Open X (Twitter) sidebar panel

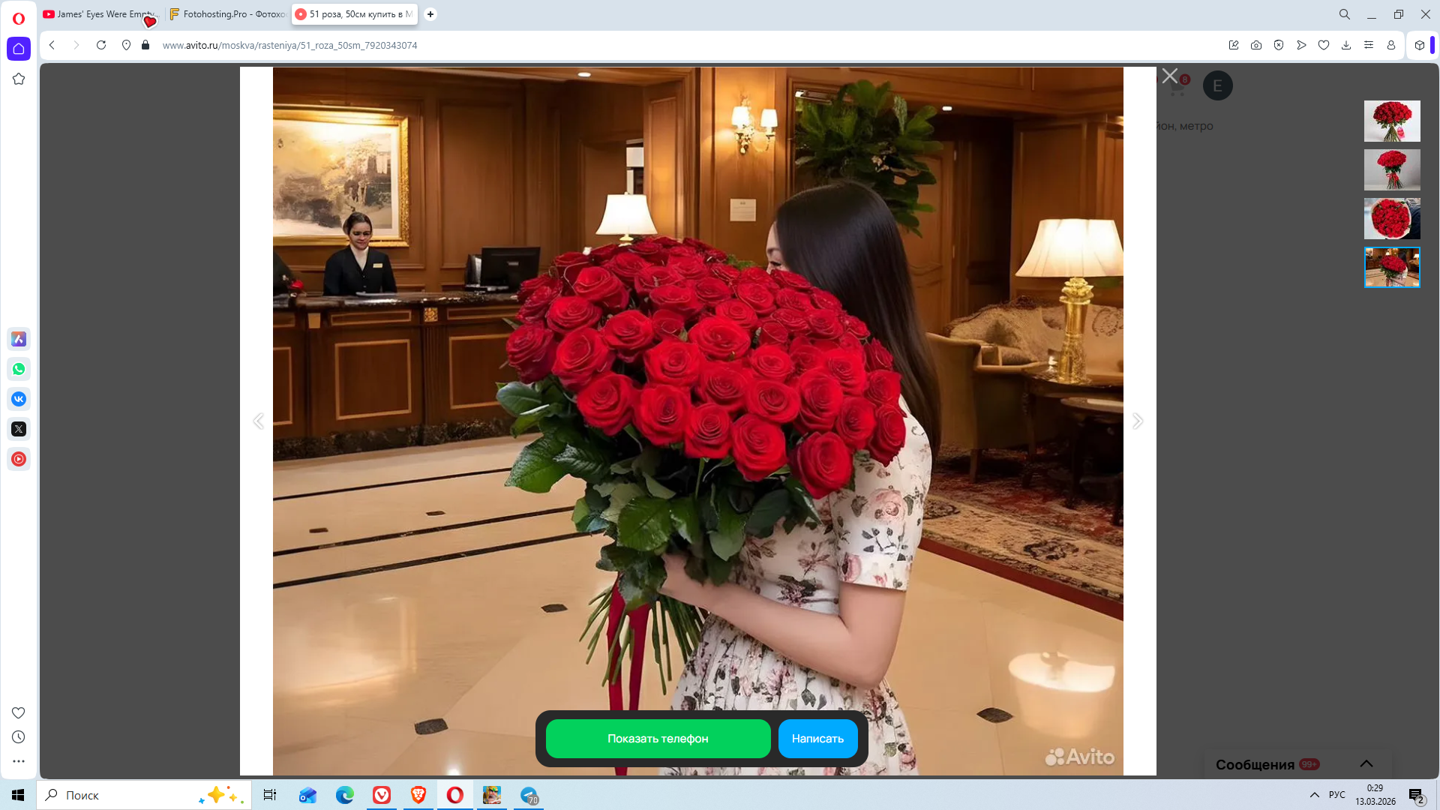pos(19,429)
